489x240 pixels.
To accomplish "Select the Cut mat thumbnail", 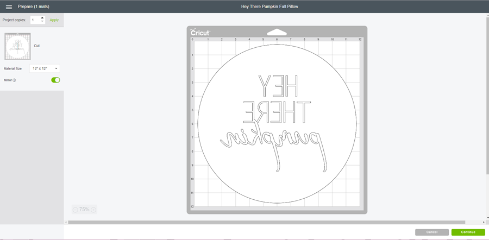I will (x=17, y=47).
